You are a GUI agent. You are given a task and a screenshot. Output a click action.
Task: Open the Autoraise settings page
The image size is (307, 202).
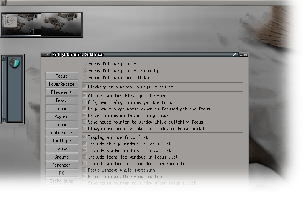pos(61,133)
